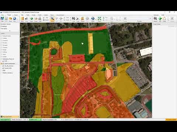
Task: Open the Project ribbon tab
Action: (x=9, y=15)
